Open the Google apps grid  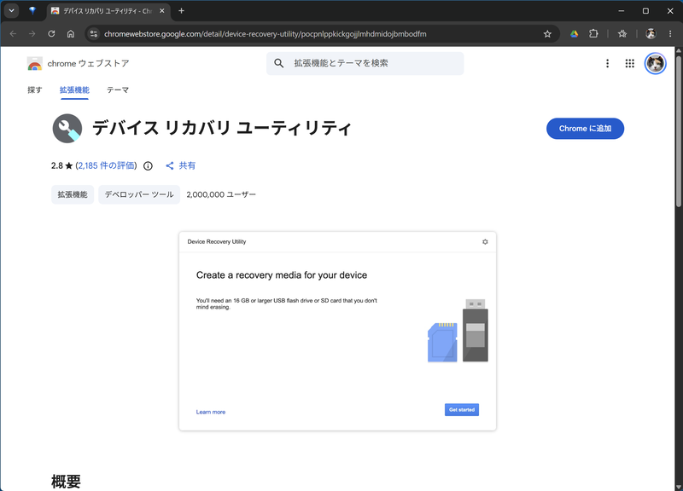[x=629, y=63]
